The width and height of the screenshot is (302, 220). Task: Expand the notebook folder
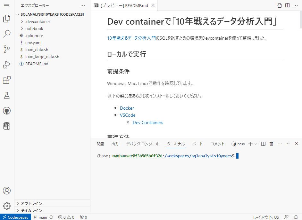pos(34,28)
